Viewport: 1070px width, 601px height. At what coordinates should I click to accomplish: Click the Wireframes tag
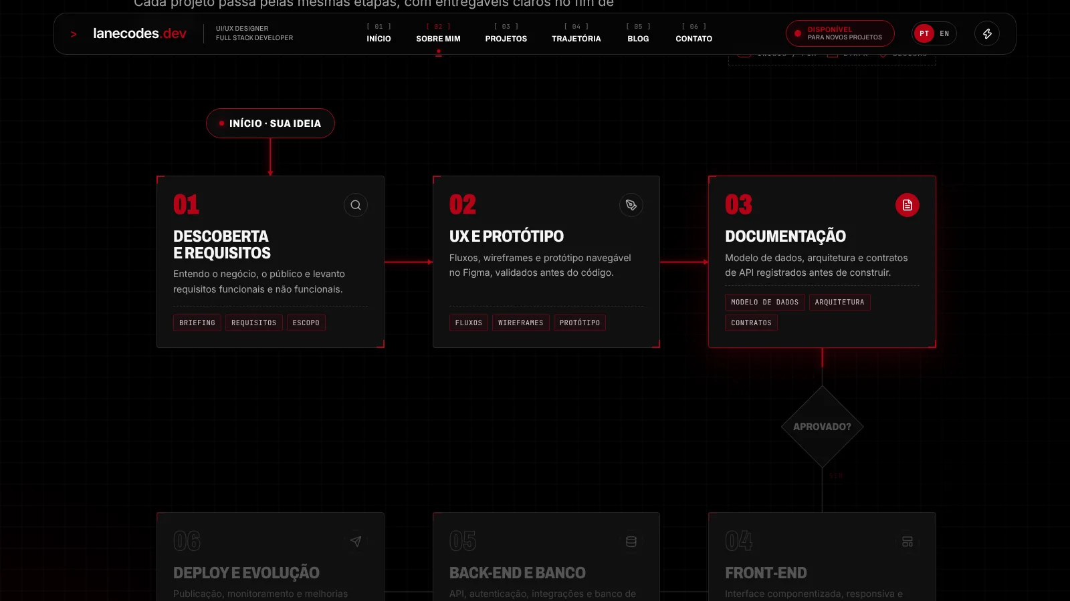click(x=521, y=323)
